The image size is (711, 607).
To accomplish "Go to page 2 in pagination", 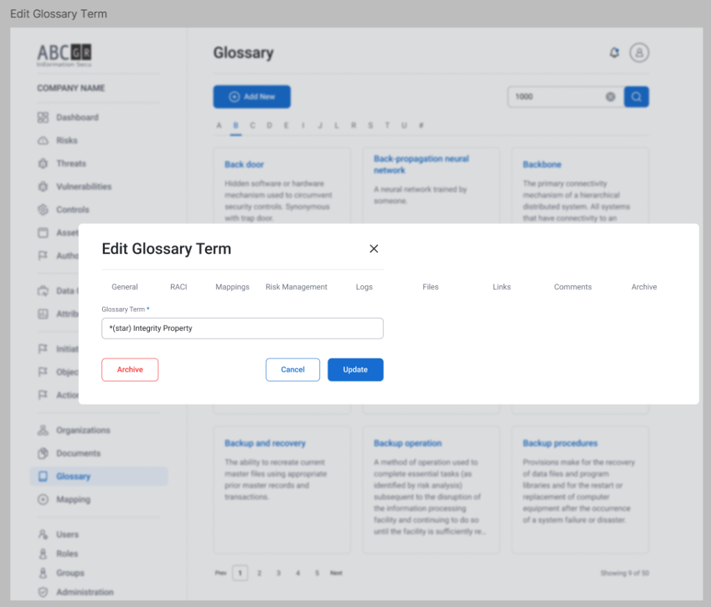I will (x=259, y=573).
